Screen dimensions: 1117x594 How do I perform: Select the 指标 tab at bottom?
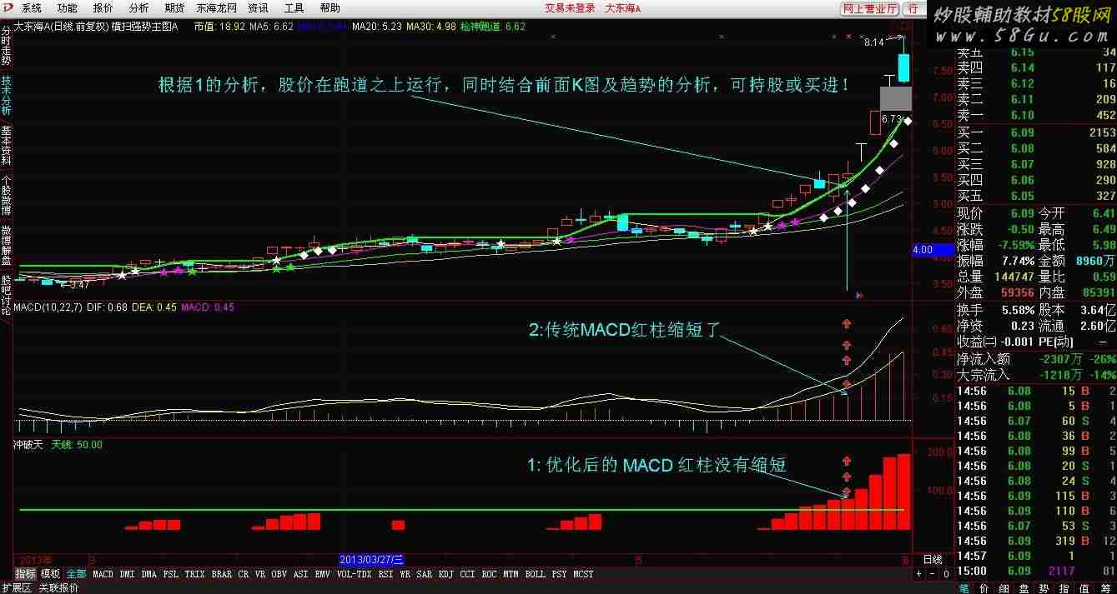pyautogui.click(x=26, y=574)
